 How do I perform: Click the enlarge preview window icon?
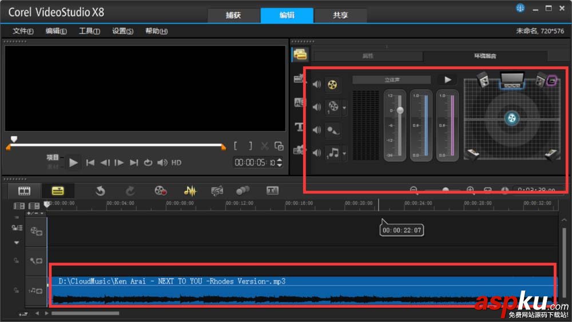[x=279, y=146]
